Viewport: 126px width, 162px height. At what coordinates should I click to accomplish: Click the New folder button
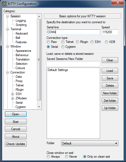[x=110, y=93]
